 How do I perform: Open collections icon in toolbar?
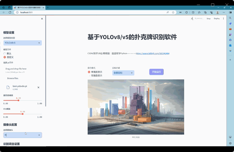pyautogui.click(x=205, y=12)
